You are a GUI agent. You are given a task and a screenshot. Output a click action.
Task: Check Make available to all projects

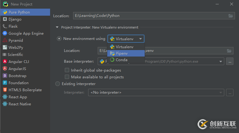(67, 77)
